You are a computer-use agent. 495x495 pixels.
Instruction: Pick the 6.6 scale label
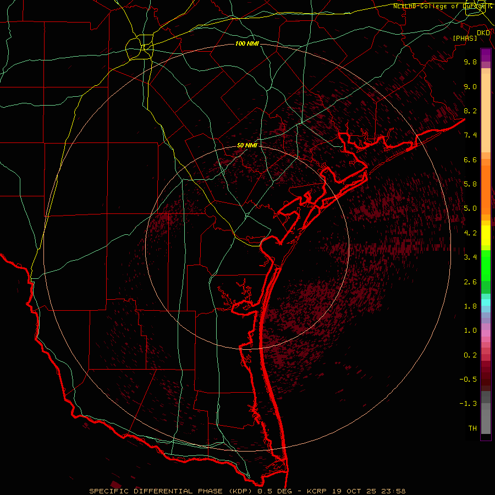click(x=470, y=159)
